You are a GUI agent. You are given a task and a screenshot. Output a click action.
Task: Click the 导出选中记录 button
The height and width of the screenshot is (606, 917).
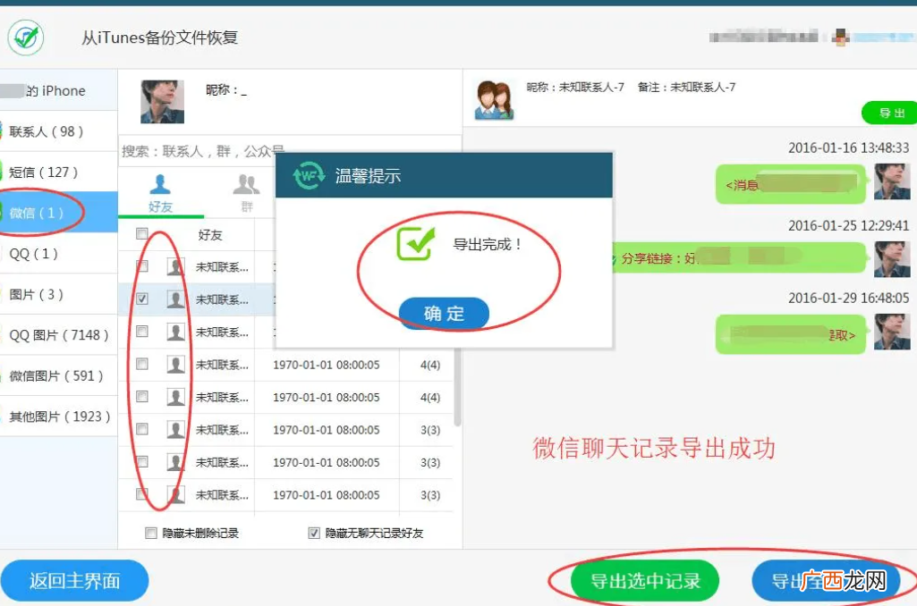pyautogui.click(x=644, y=580)
